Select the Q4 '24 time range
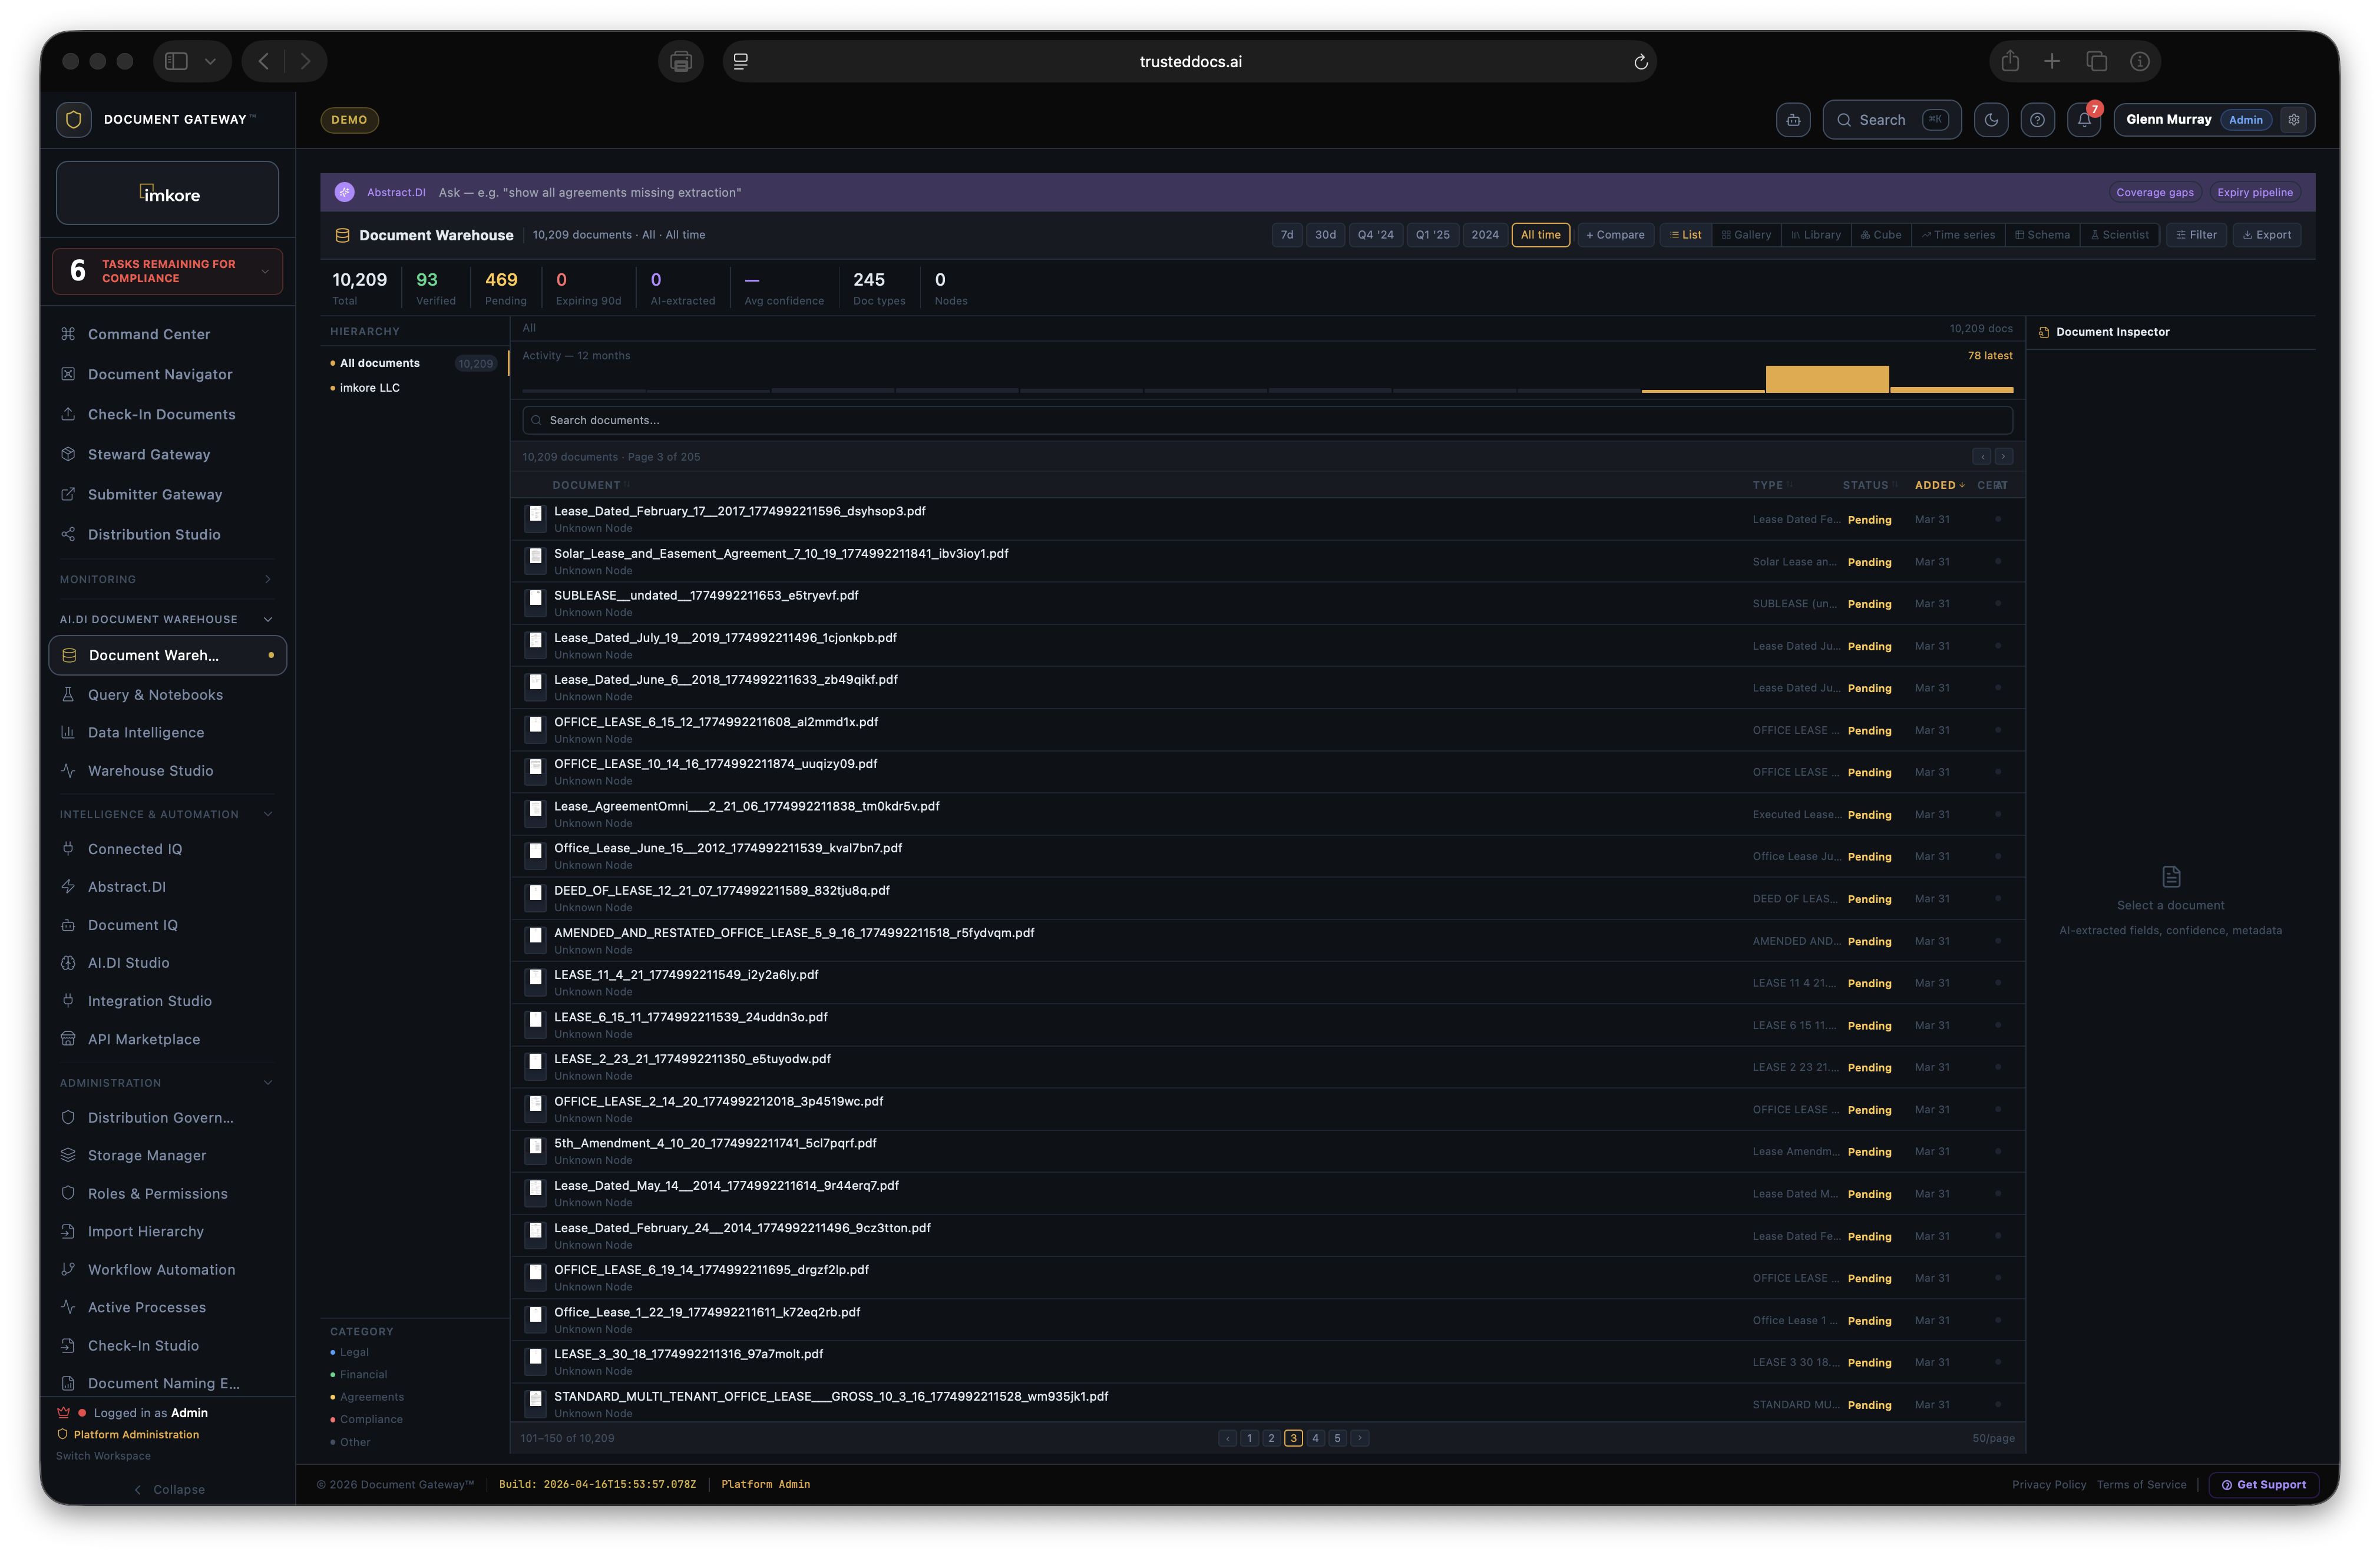Image resolution: width=2380 pixels, height=1555 pixels. tap(1375, 235)
